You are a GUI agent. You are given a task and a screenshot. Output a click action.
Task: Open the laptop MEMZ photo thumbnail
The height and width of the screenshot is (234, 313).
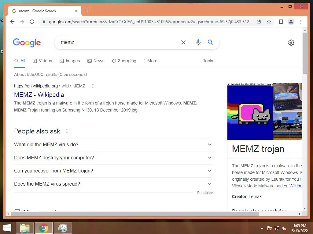(x=288, y=97)
